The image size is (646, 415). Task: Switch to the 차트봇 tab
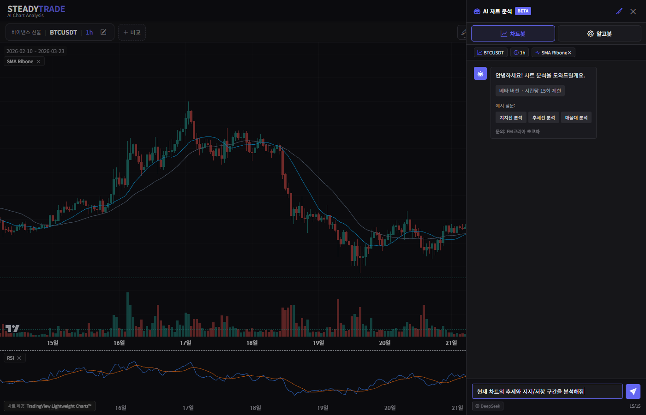[513, 34]
